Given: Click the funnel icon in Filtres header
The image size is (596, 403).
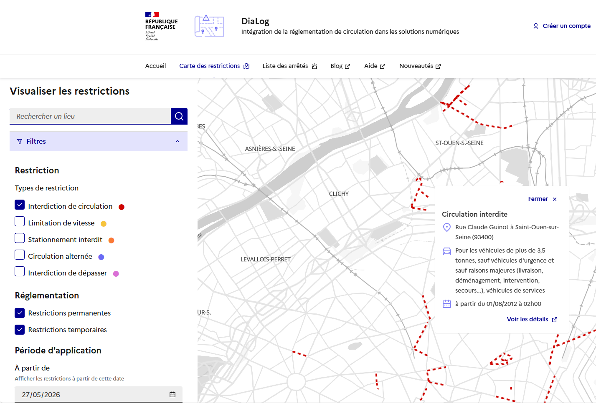Looking at the screenshot, I should pos(20,142).
